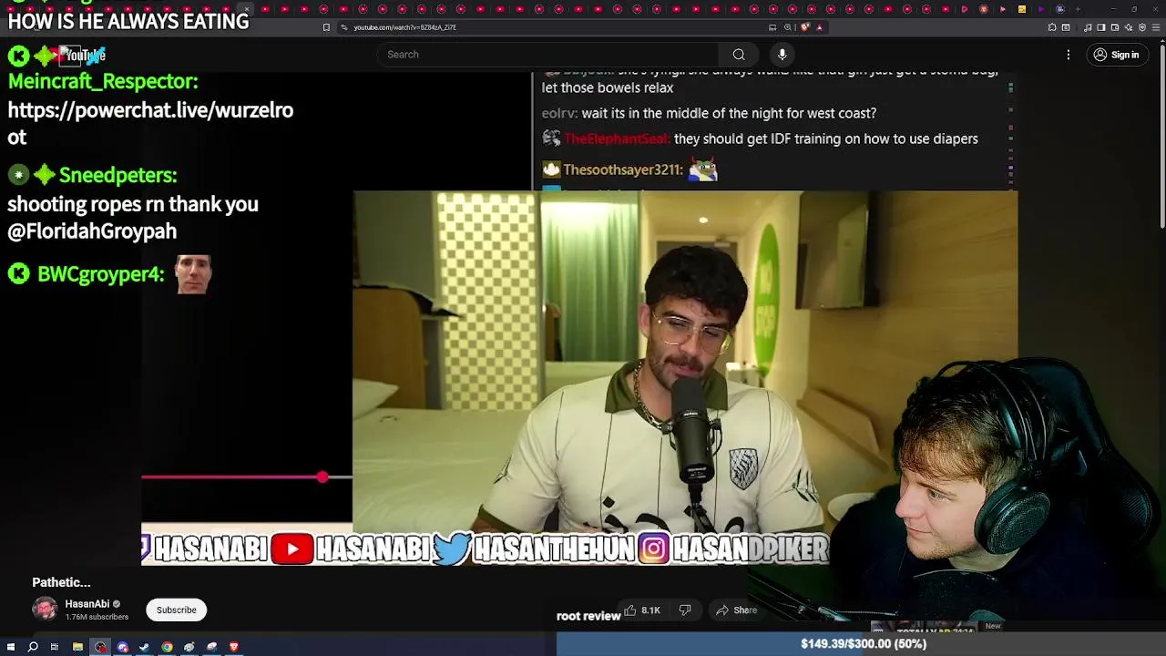This screenshot has height=656, width=1166.
Task: Click the $149.39/$300.00 donation goal bar
Action: (x=863, y=644)
